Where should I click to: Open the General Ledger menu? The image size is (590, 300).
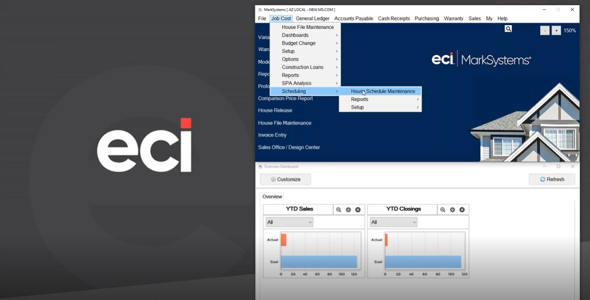[312, 19]
